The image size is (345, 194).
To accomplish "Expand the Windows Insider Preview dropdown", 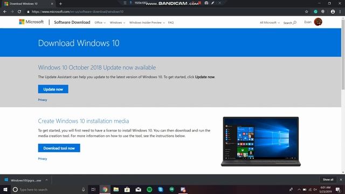I will click(x=147, y=23).
